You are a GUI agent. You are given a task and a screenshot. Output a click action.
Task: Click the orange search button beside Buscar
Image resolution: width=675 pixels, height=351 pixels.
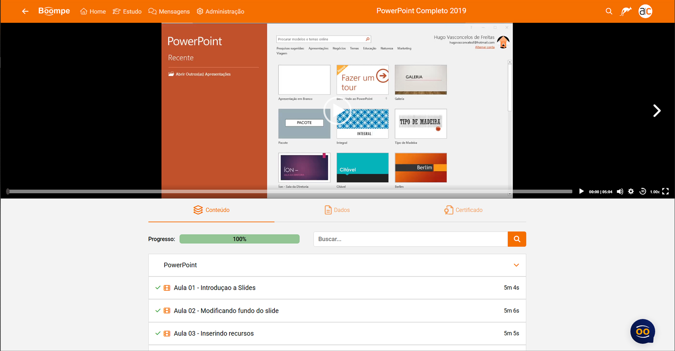517,239
